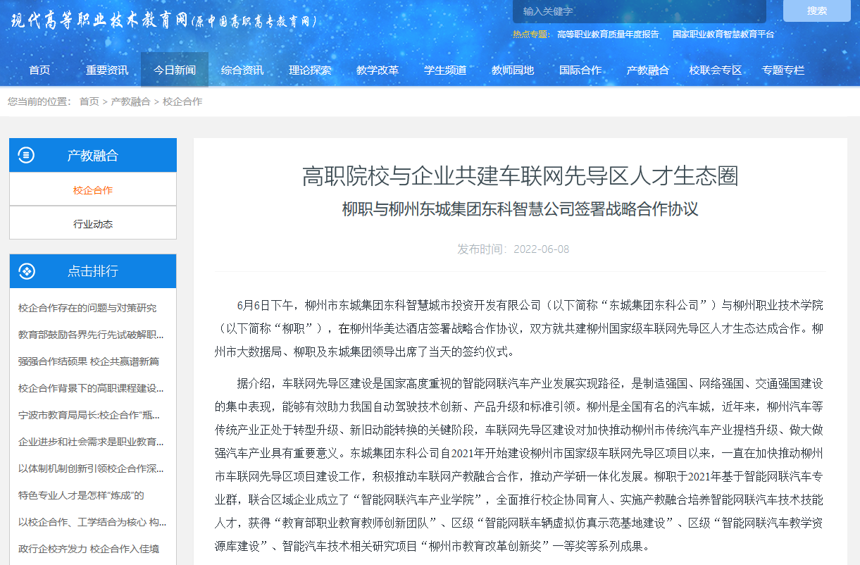Click 首页 in the breadcrumb path
Image resolution: width=860 pixels, height=565 pixels.
(x=89, y=101)
